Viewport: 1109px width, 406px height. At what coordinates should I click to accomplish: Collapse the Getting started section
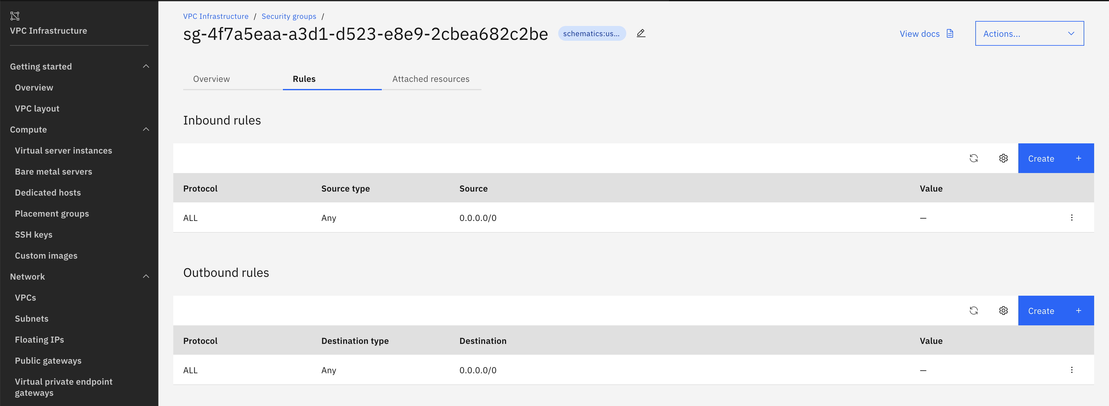(x=146, y=66)
